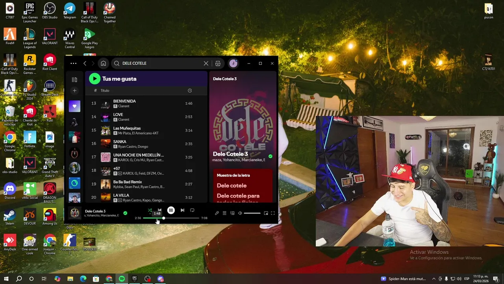Open now-playing album thumbnail in player bar
Image resolution: width=504 pixels, height=284 pixels.
pyautogui.click(x=75, y=213)
